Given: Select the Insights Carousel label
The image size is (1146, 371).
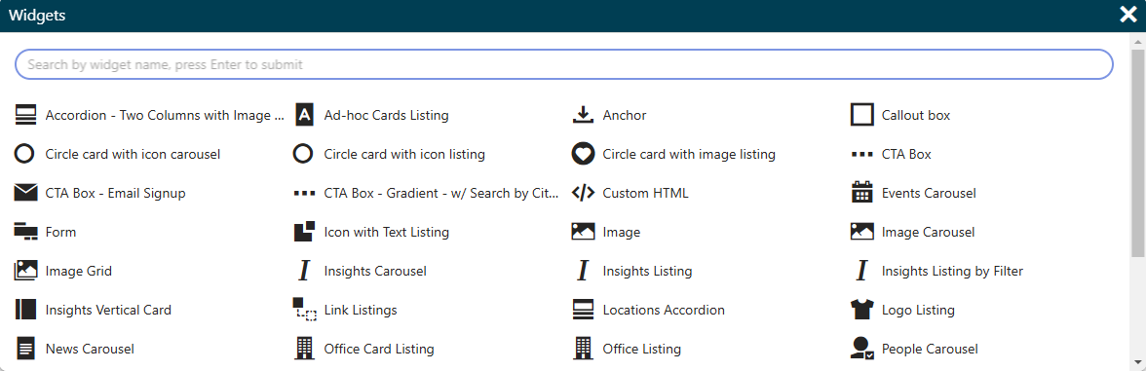Looking at the screenshot, I should [375, 271].
